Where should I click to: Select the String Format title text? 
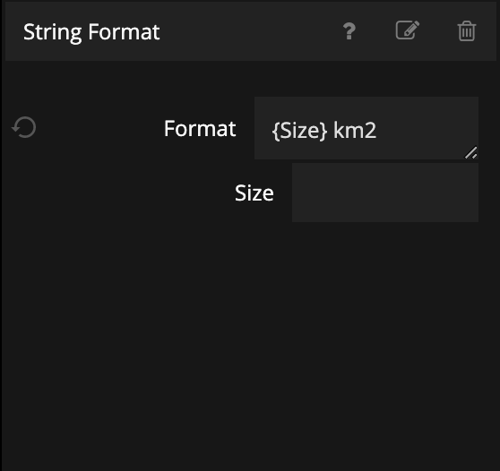tap(91, 32)
